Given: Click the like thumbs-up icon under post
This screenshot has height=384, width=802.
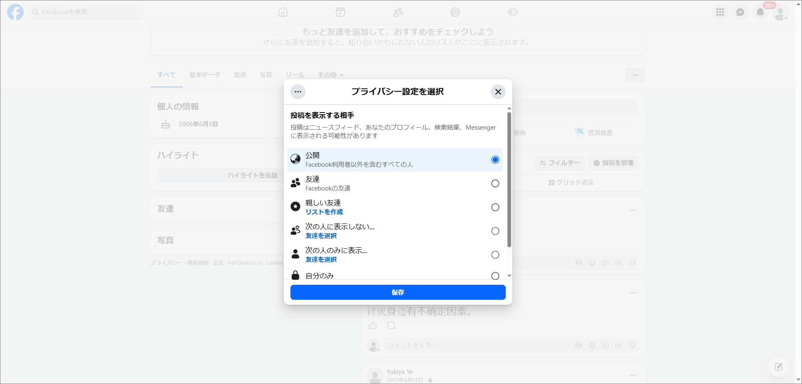Looking at the screenshot, I should [373, 325].
